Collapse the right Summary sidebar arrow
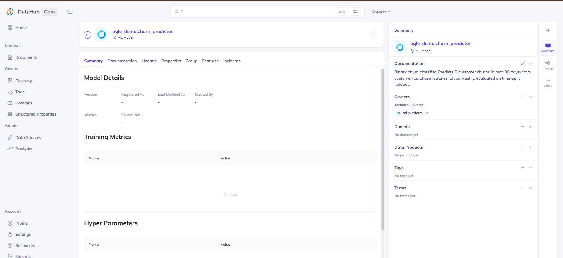 pyautogui.click(x=548, y=30)
